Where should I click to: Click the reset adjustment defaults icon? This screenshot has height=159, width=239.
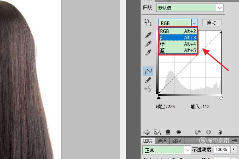tap(208, 132)
